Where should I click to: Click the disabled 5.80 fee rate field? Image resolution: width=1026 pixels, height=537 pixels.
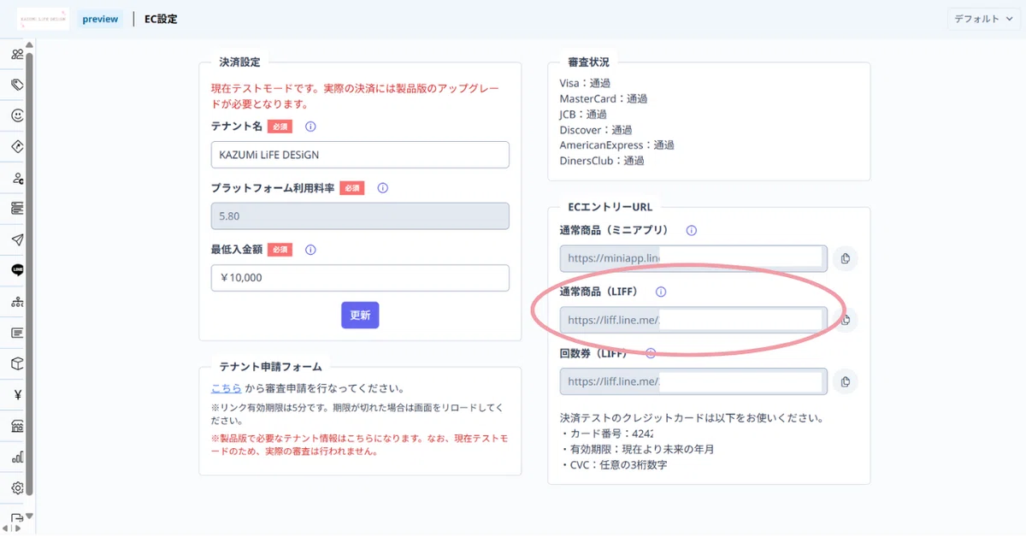pos(360,216)
